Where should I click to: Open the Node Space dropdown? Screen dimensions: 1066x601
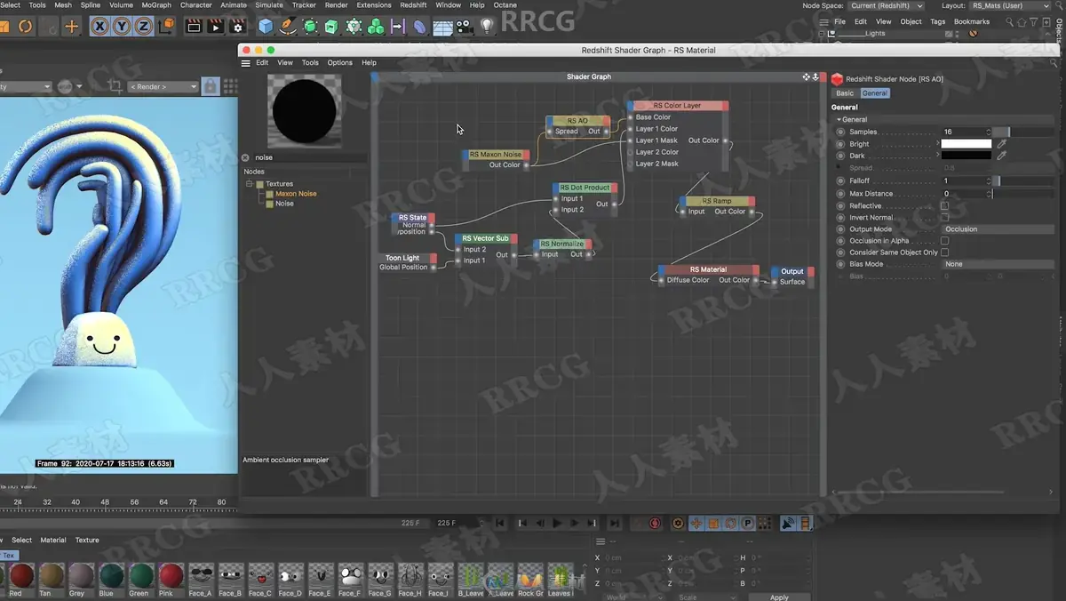click(886, 5)
